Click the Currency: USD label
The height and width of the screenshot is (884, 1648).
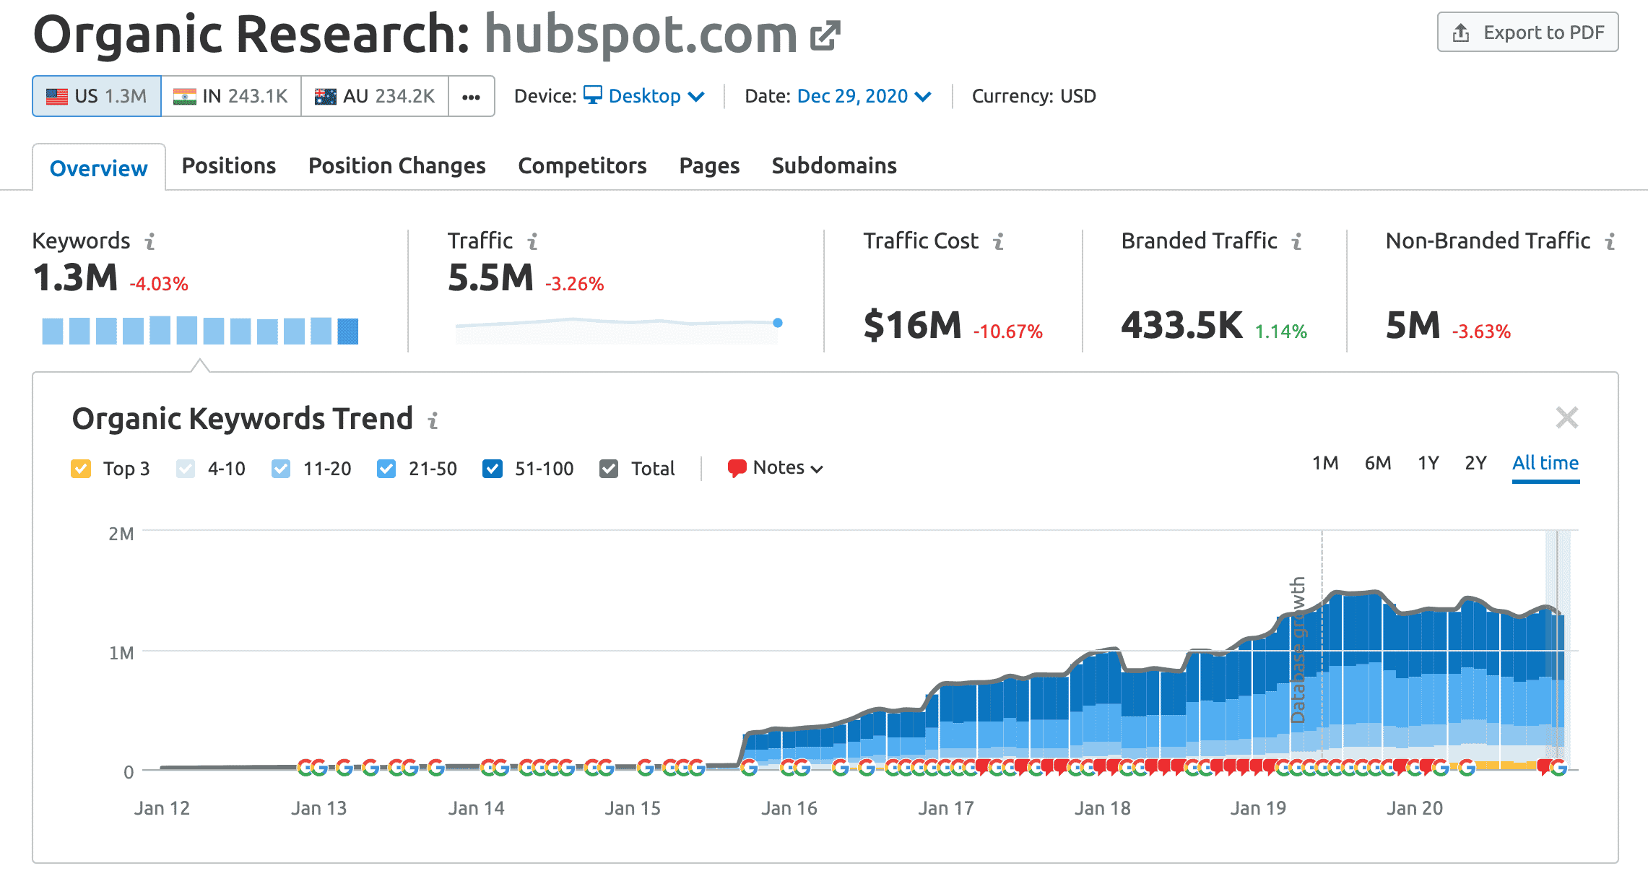tap(1033, 96)
